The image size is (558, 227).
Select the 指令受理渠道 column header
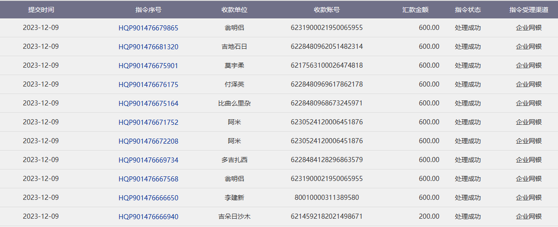(529, 10)
